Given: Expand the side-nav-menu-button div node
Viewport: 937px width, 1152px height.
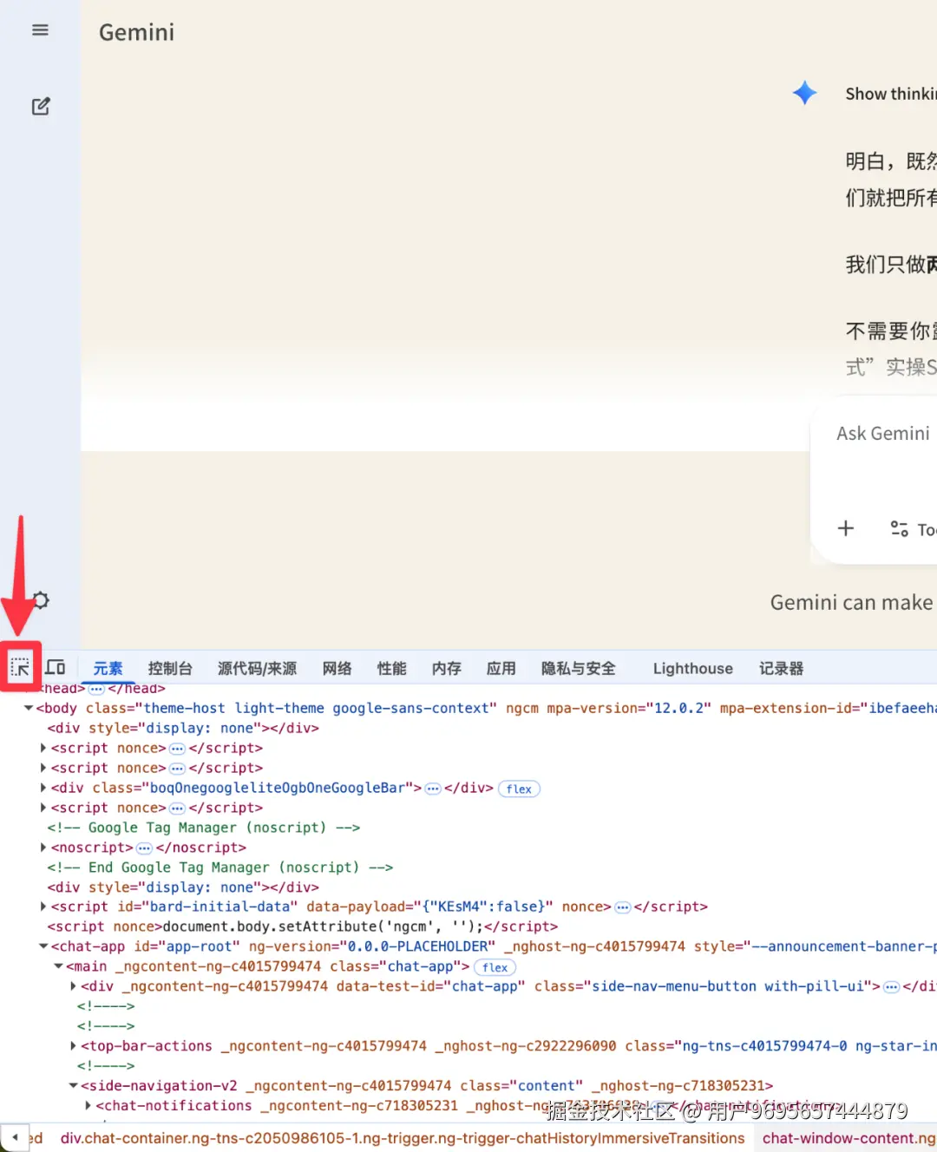Looking at the screenshot, I should pos(74,986).
